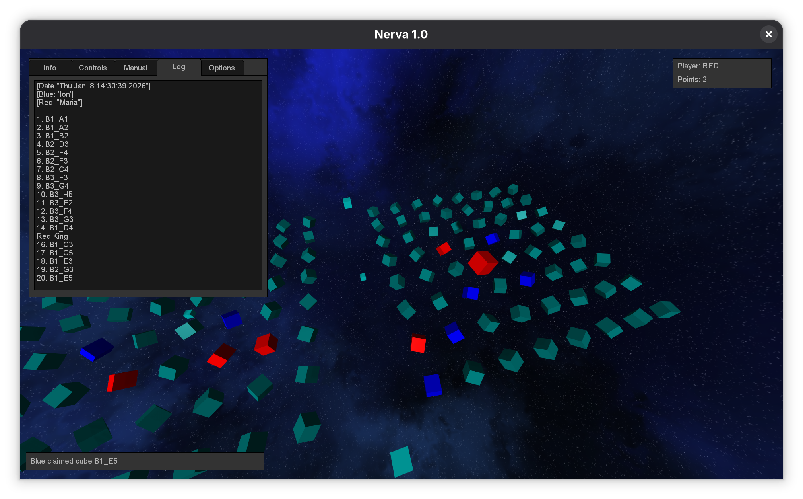Click log entry 20. B1_E5
This screenshot has height=499, width=803.
click(55, 278)
